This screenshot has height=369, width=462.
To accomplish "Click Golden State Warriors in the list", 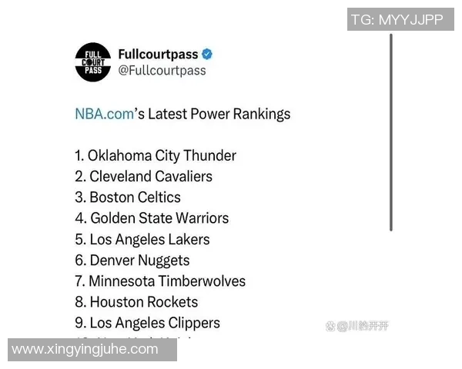I will 152,218.
